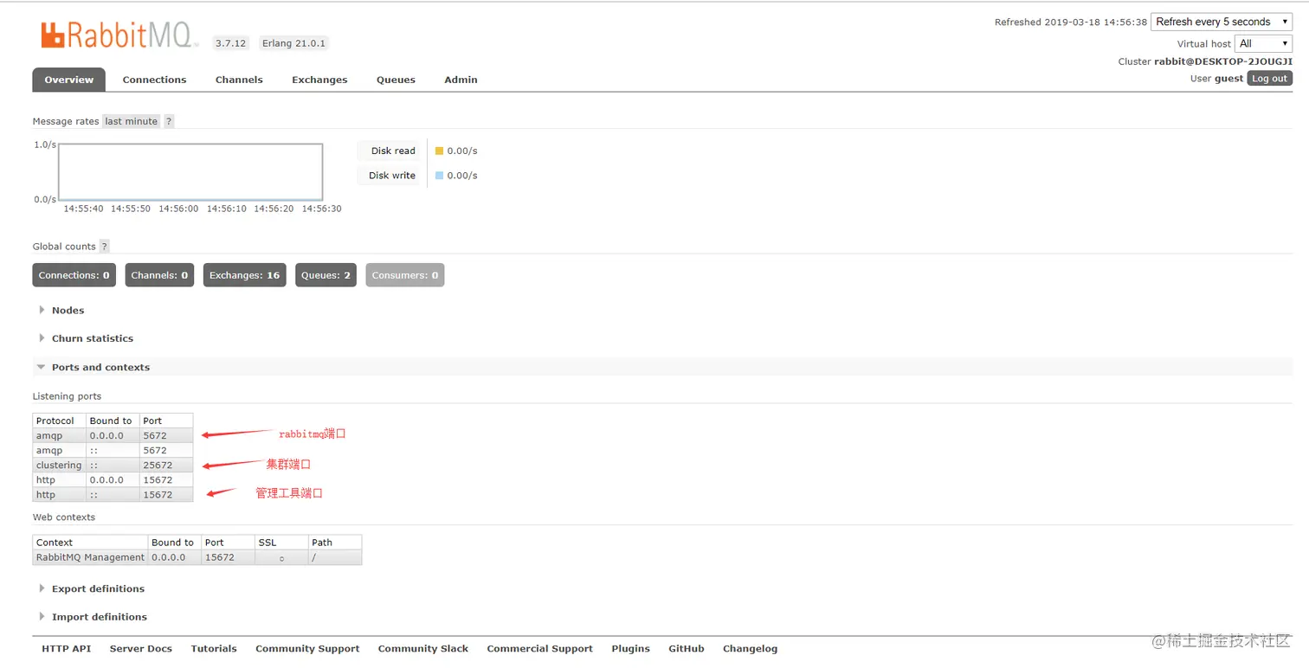Open the GitHub footer link

[x=687, y=648]
